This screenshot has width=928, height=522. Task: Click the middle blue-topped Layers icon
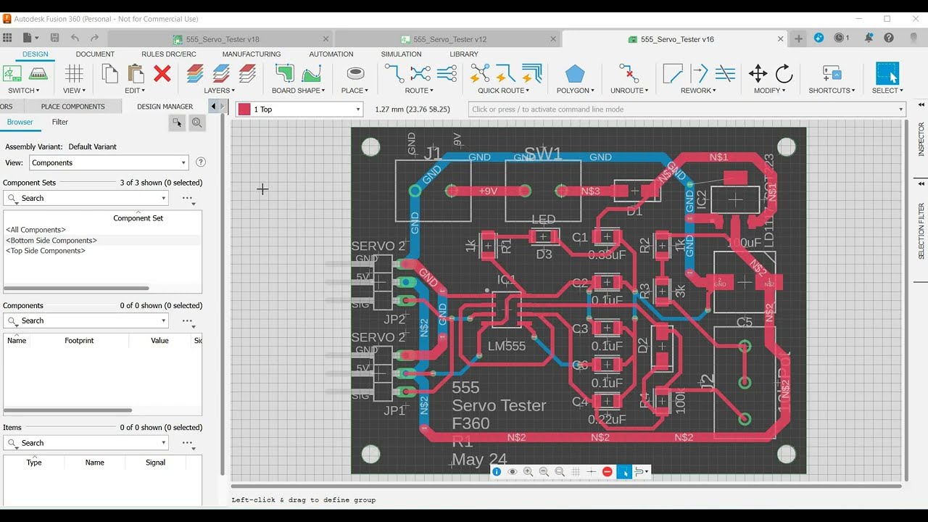tap(221, 73)
